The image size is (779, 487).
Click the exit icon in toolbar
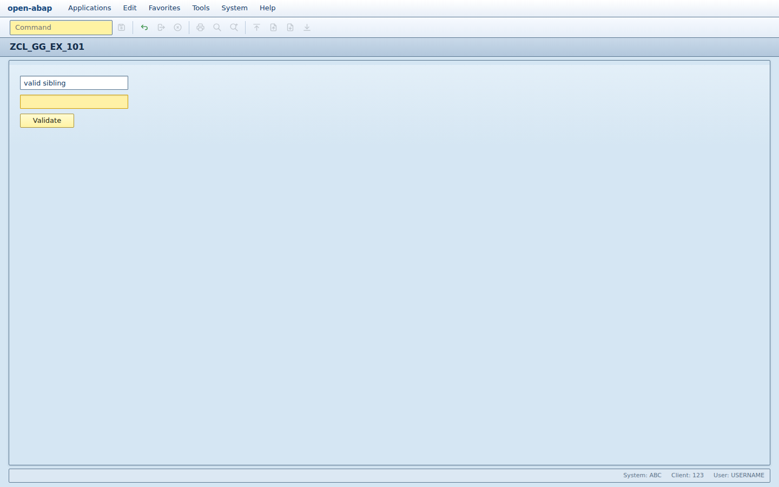click(161, 28)
